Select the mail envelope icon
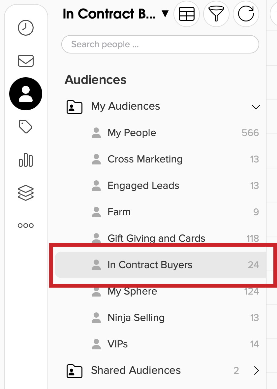The width and height of the screenshot is (277, 389). [26, 61]
